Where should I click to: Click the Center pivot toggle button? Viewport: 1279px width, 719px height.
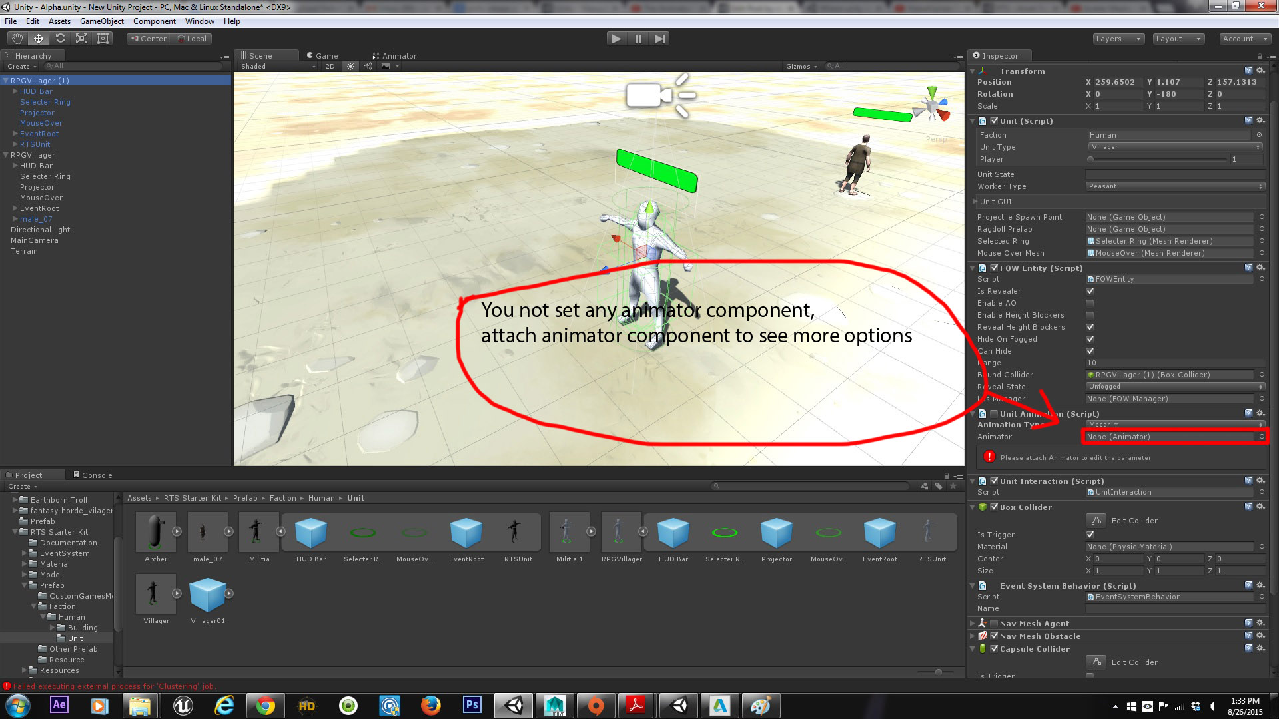click(x=149, y=39)
